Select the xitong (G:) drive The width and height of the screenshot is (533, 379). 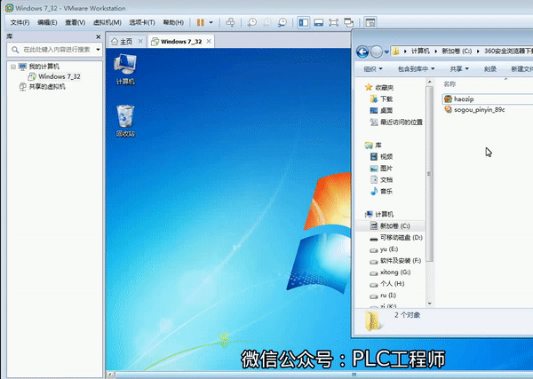tap(395, 272)
